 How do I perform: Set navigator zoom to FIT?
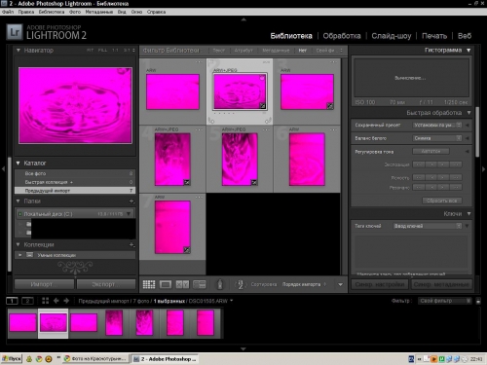click(91, 51)
